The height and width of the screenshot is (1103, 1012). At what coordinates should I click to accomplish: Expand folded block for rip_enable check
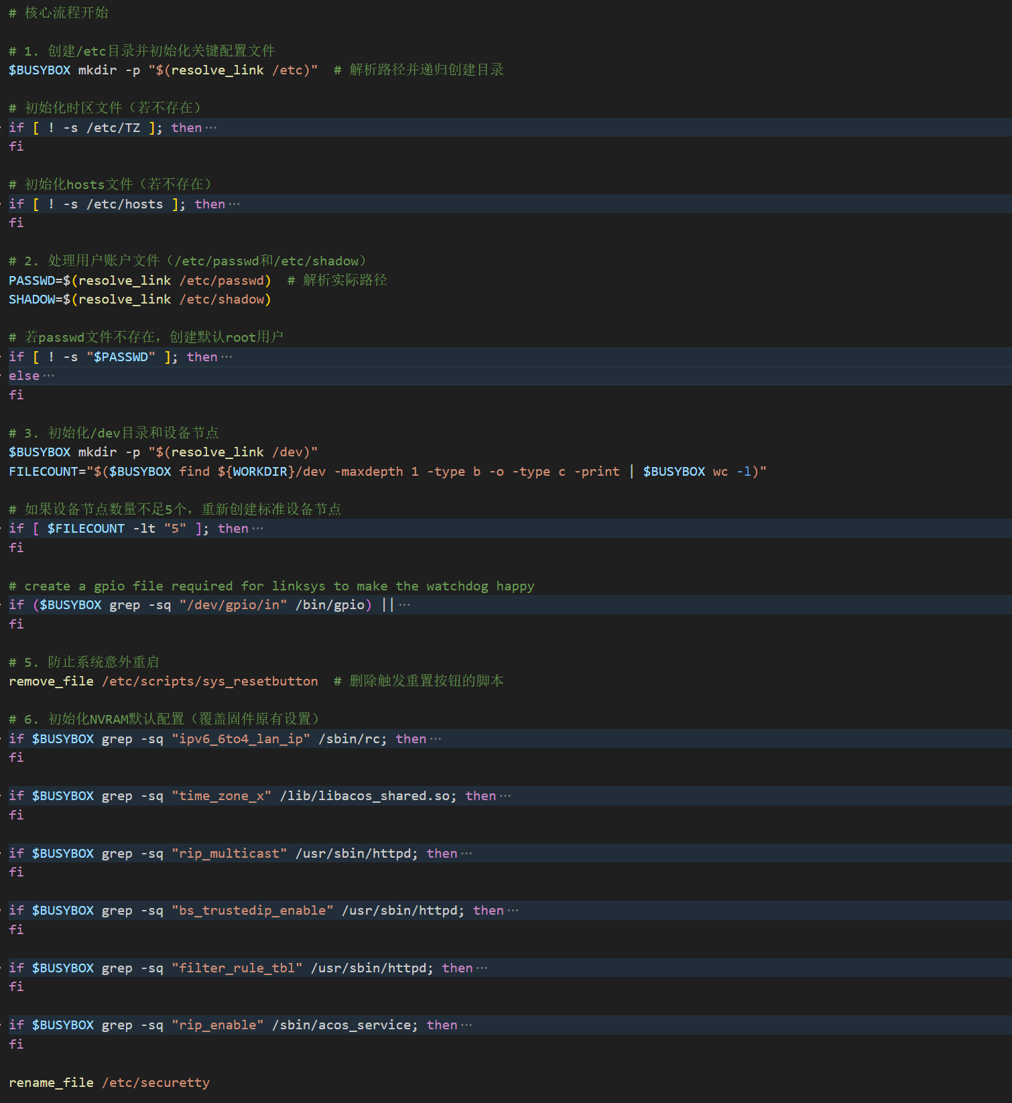tap(466, 1025)
